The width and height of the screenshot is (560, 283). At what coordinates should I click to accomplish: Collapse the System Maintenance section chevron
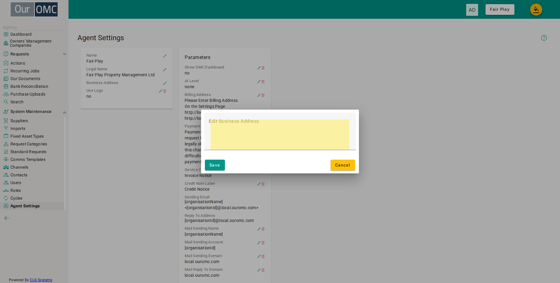pyautogui.click(x=65, y=112)
